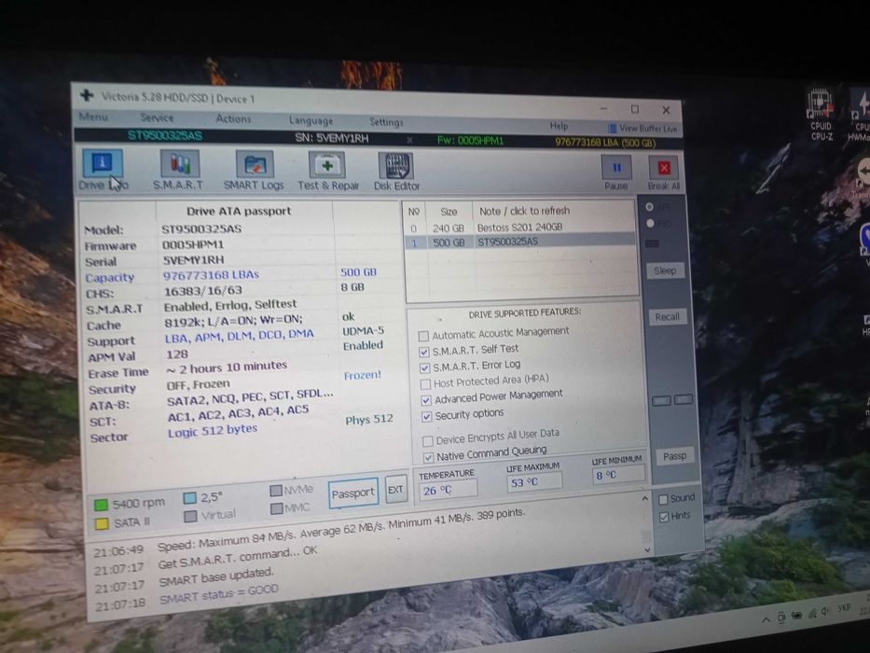Click the Temperature 26 °C field
The image size is (870, 653).
[448, 491]
